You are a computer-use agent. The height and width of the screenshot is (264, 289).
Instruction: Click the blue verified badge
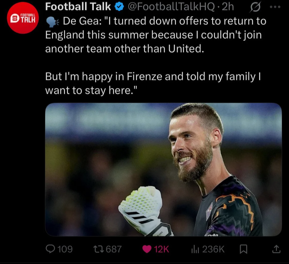point(119,7)
